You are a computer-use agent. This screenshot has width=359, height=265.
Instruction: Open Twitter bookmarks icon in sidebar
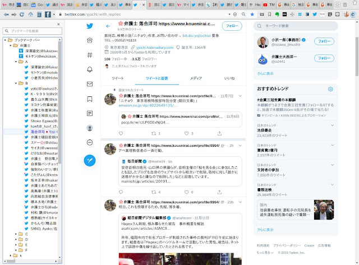click(90, 99)
